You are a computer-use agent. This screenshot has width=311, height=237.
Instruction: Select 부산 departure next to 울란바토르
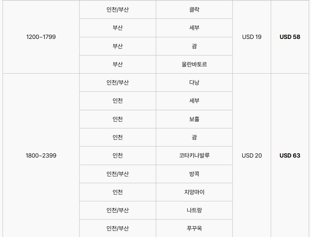[118, 64]
